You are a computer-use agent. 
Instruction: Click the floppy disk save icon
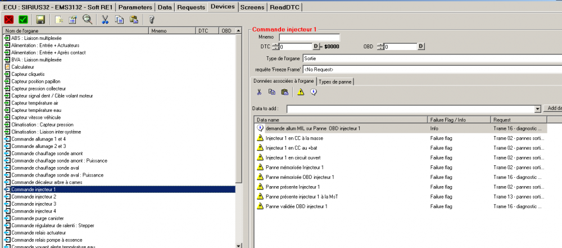pyautogui.click(x=40, y=19)
